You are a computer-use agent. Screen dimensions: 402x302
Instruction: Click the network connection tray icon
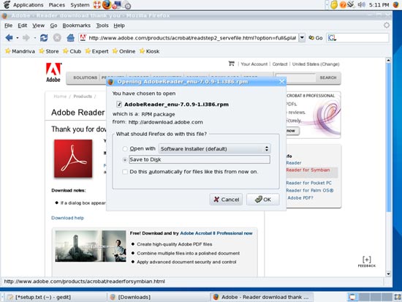coord(351,4)
